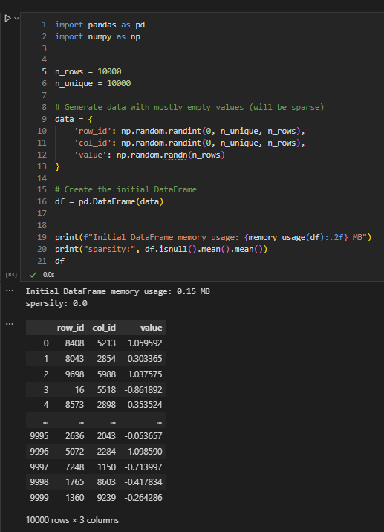Click the table cell 1360
384x532 pixels.
pos(74,498)
